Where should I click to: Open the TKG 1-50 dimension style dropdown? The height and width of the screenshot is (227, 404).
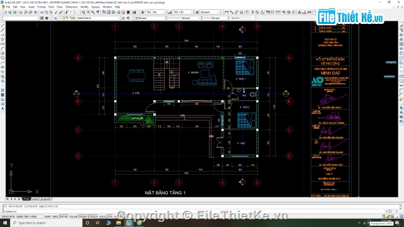click(182, 12)
